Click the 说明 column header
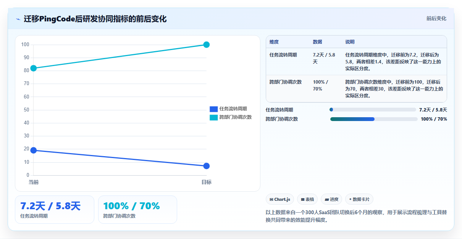Image resolution: width=462 pixels, height=239 pixels. 350,42
